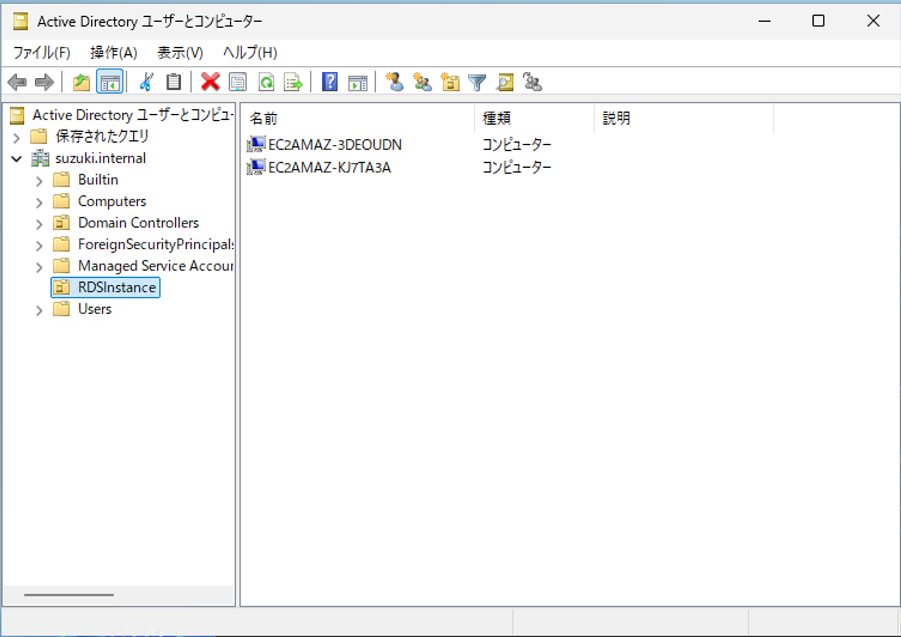Click the Cut scissors icon
This screenshot has height=637, width=901.
pos(146,82)
